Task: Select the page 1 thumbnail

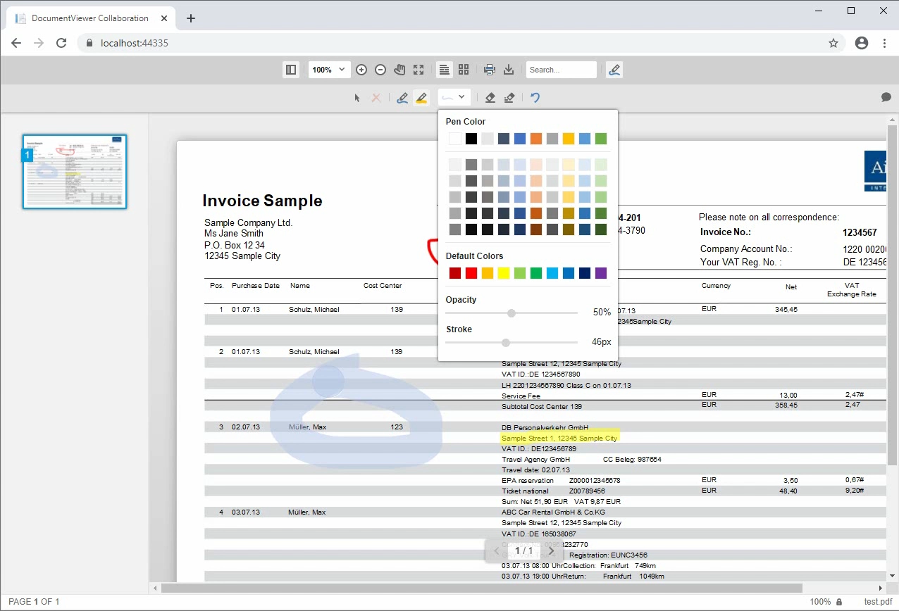Action: coord(75,172)
